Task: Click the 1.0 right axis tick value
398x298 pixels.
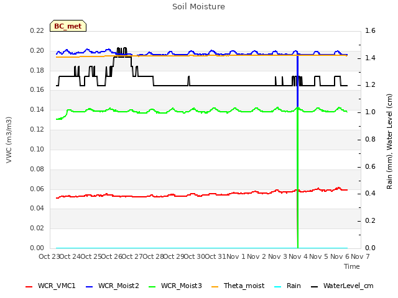Action: pyautogui.click(x=370, y=112)
